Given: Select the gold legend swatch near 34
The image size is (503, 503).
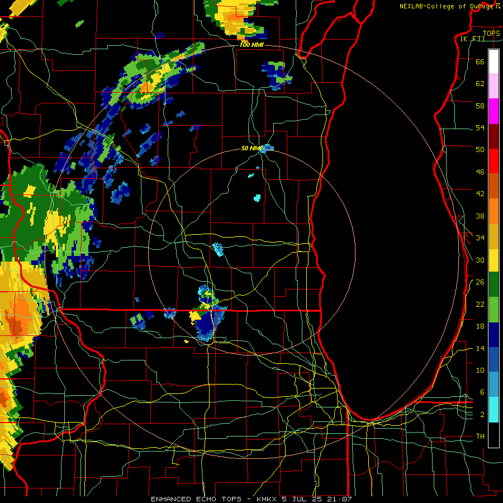Looking at the screenshot, I should click(493, 237).
